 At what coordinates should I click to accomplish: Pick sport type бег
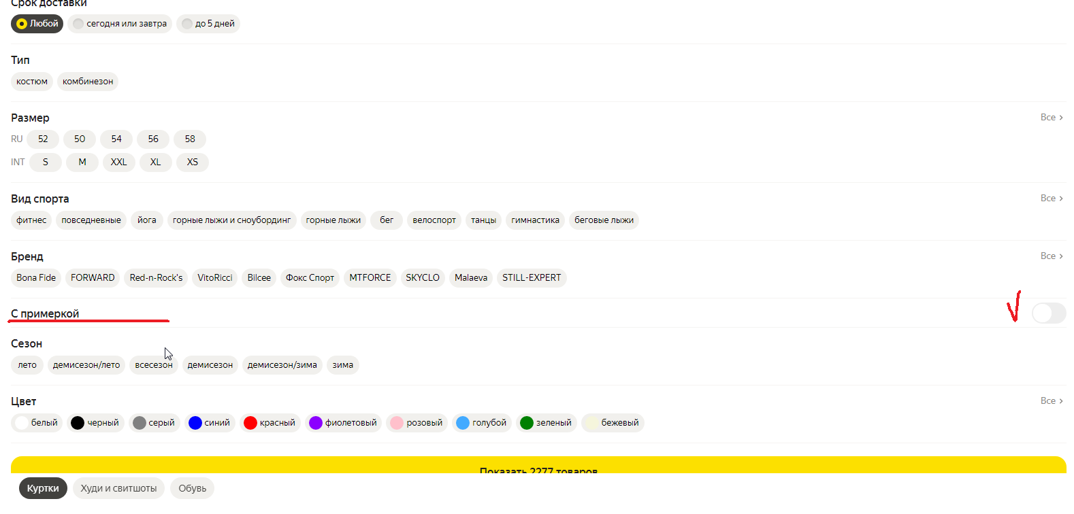(x=387, y=220)
